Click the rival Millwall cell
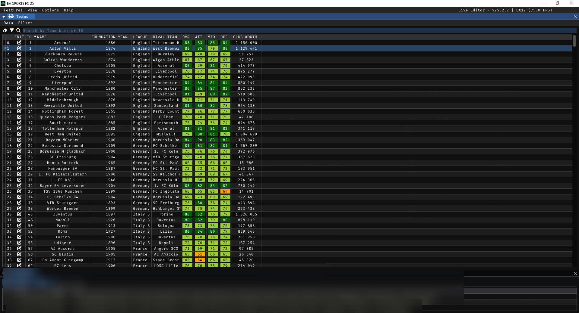This screenshot has height=313, width=579. (x=166, y=134)
